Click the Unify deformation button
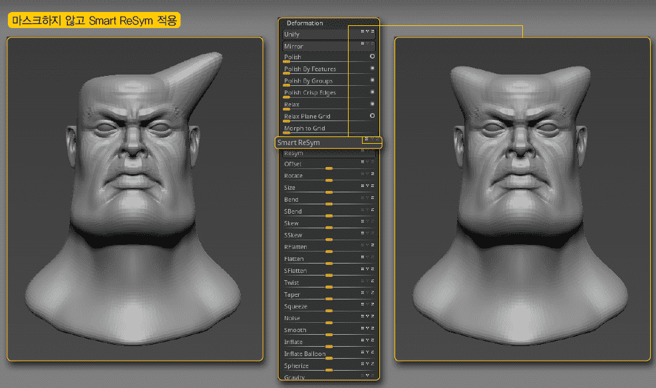The height and width of the screenshot is (388, 656). (329, 35)
